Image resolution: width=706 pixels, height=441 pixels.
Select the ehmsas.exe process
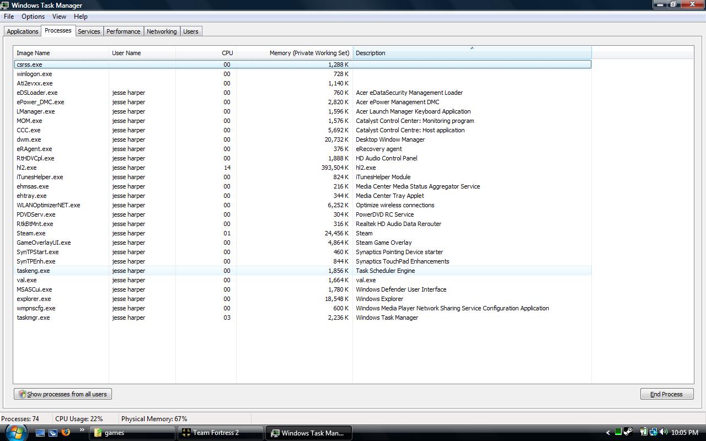tap(302, 186)
